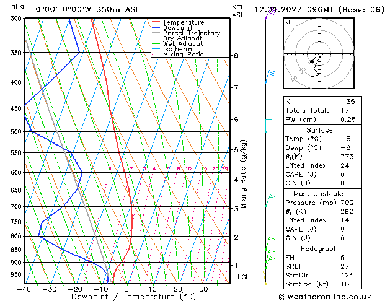Click the 700 hPa pressure label
The width and height of the screenshot is (390, 301).
point(17,207)
